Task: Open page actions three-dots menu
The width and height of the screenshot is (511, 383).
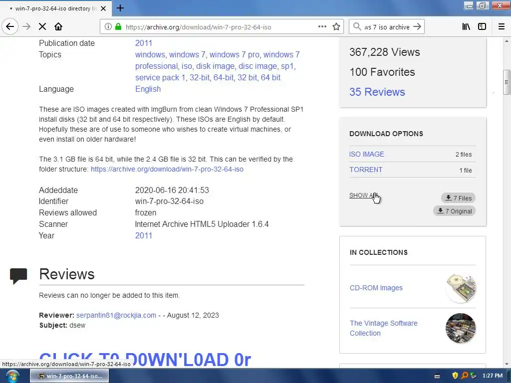Action: tap(322, 27)
